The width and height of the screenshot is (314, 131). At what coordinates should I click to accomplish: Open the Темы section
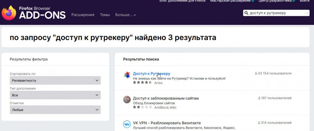tap(105, 15)
